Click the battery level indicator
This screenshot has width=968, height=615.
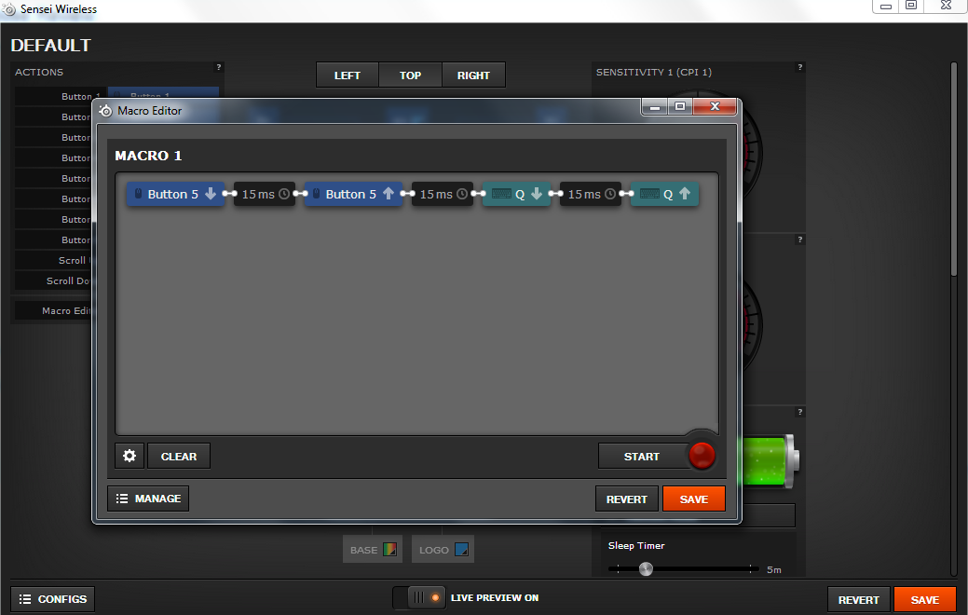(770, 460)
